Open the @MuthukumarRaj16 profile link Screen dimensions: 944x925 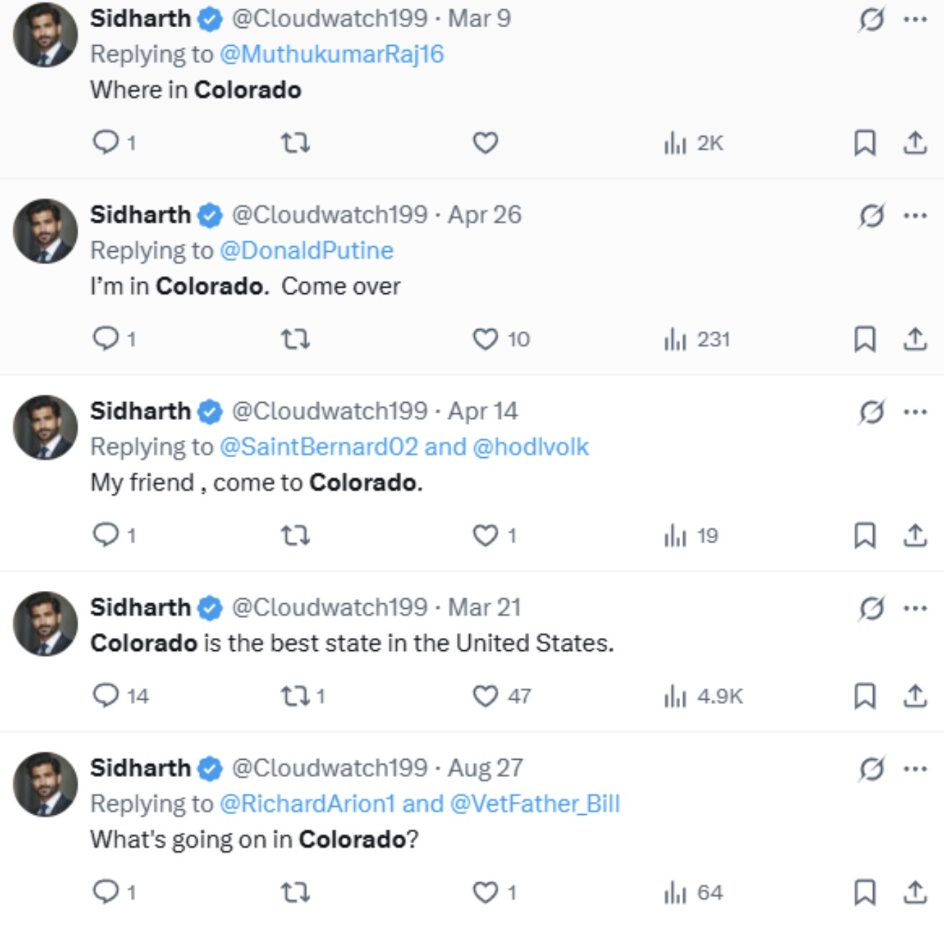(332, 54)
